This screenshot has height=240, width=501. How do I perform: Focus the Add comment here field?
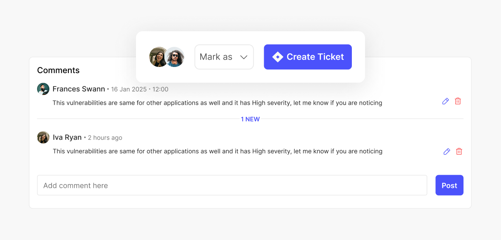232,185
